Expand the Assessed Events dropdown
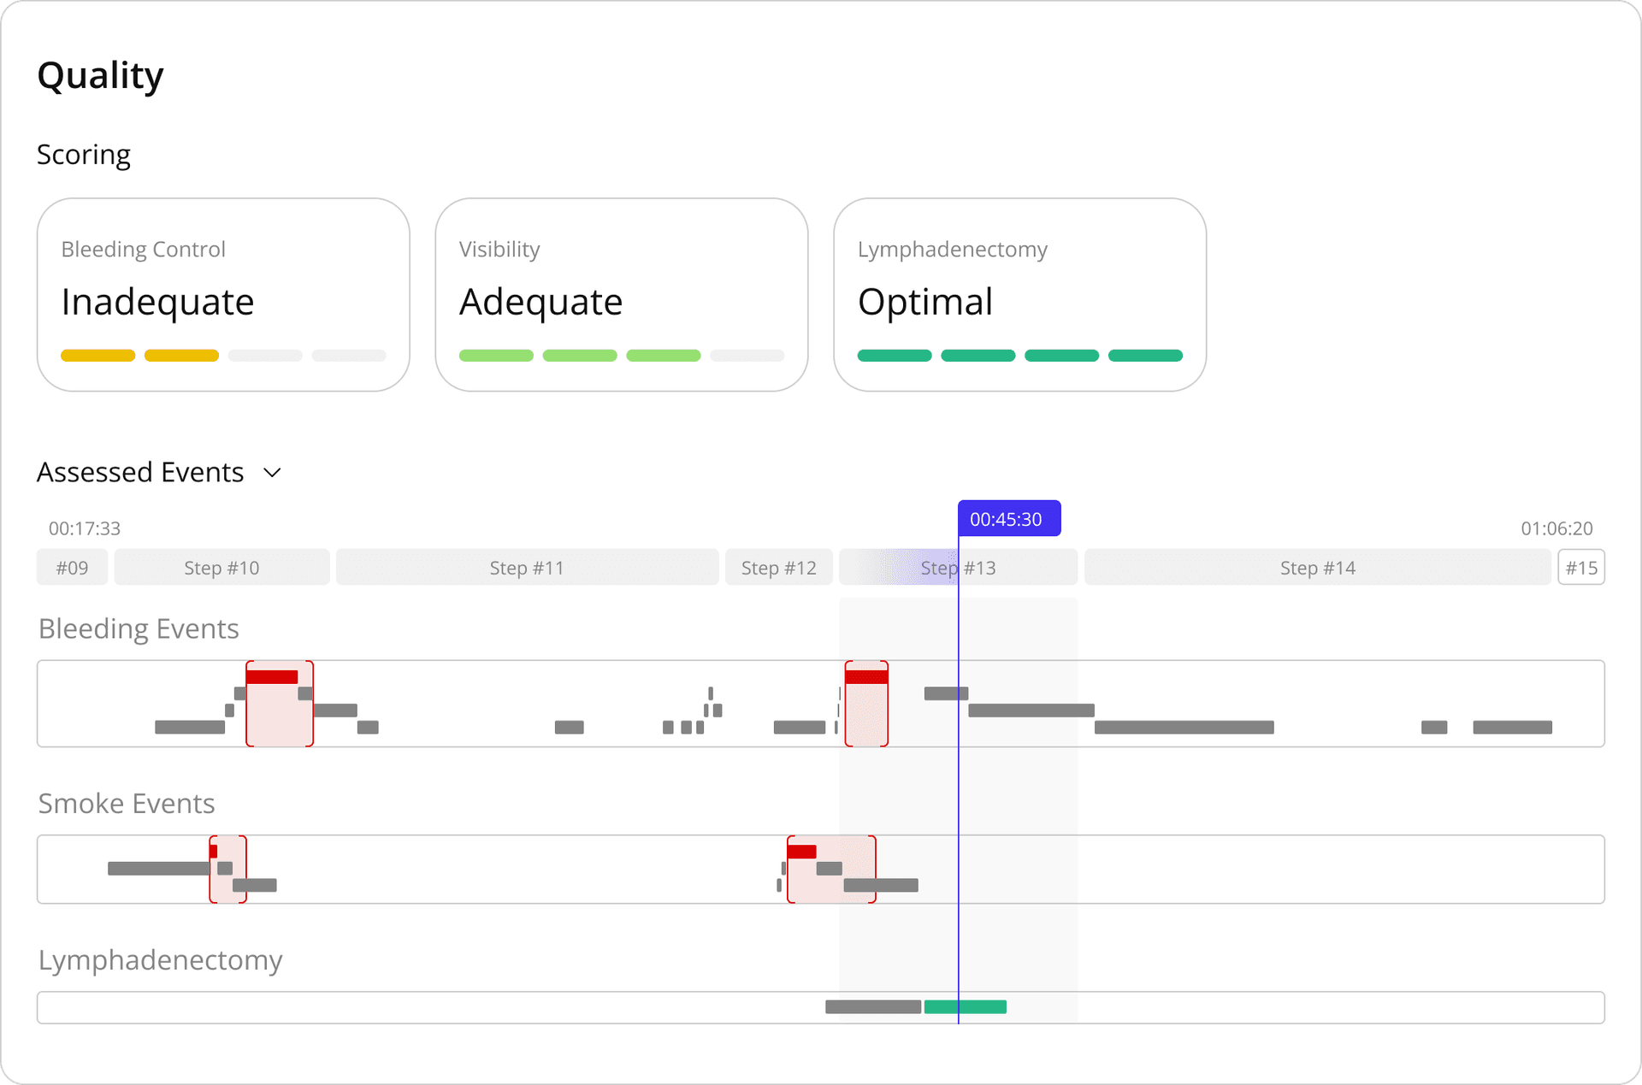The width and height of the screenshot is (1642, 1085). [272, 472]
